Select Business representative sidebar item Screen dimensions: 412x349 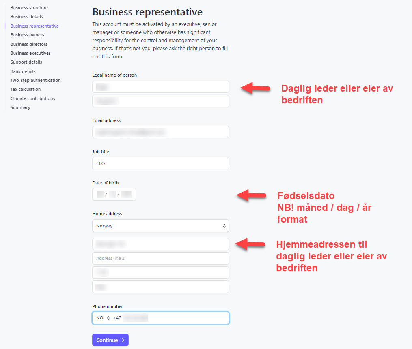(x=35, y=26)
